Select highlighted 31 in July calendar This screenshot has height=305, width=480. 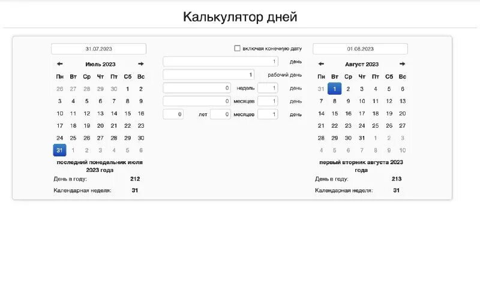point(59,150)
